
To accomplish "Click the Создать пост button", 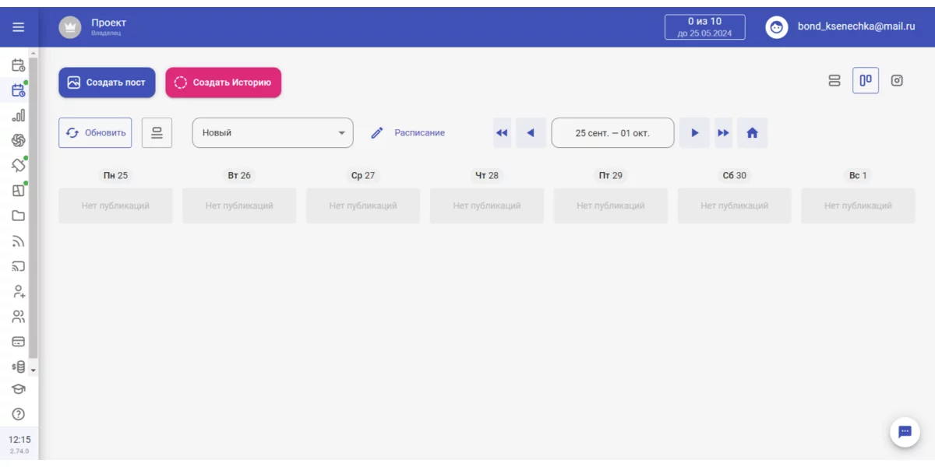I will tap(107, 83).
